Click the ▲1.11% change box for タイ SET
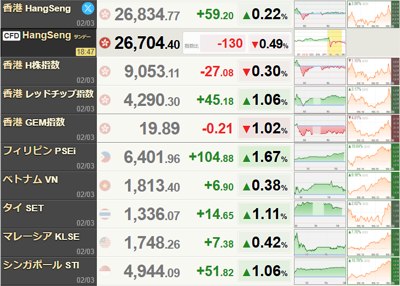This screenshot has height=286, width=400. click(264, 214)
